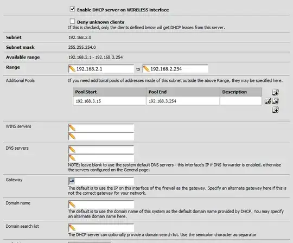Image resolution: width=293 pixels, height=243 pixels.
Task: Edit the 192.168.3.15 pool entry
Action: pos(268,101)
